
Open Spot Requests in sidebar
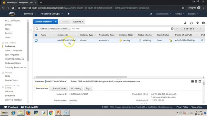pyautogui.click(x=12, y=55)
